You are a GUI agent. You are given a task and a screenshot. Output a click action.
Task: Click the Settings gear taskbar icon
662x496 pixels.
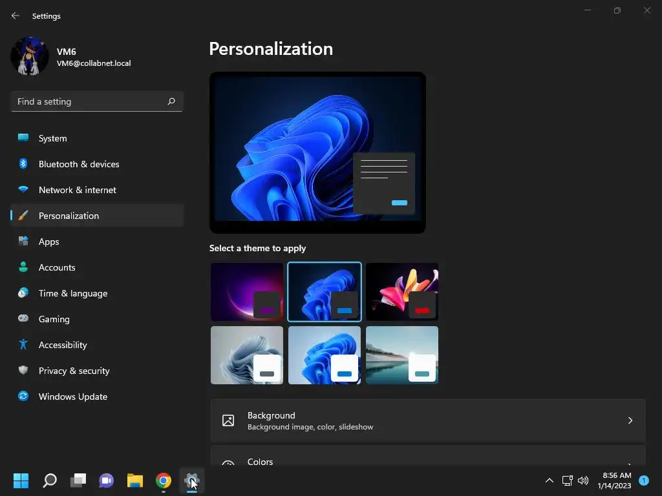191,480
